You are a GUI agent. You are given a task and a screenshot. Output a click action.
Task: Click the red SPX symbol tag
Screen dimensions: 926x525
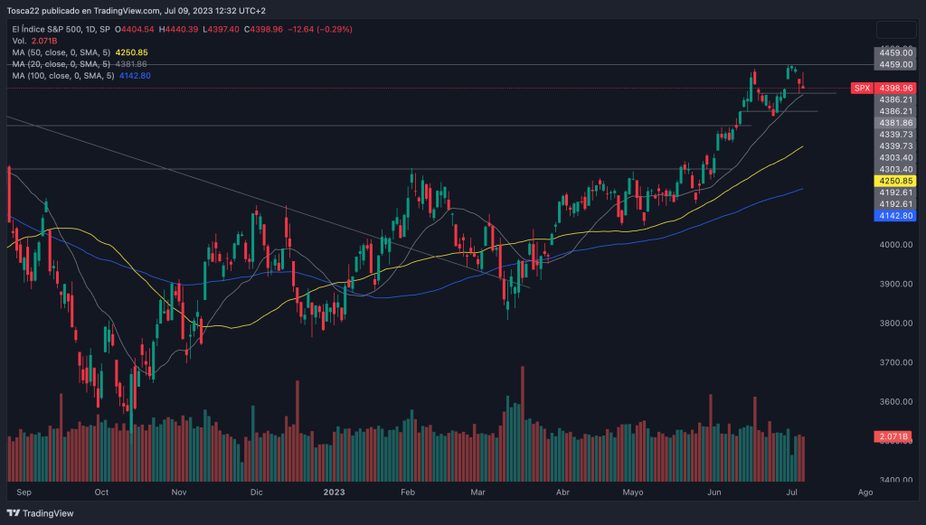pos(862,88)
